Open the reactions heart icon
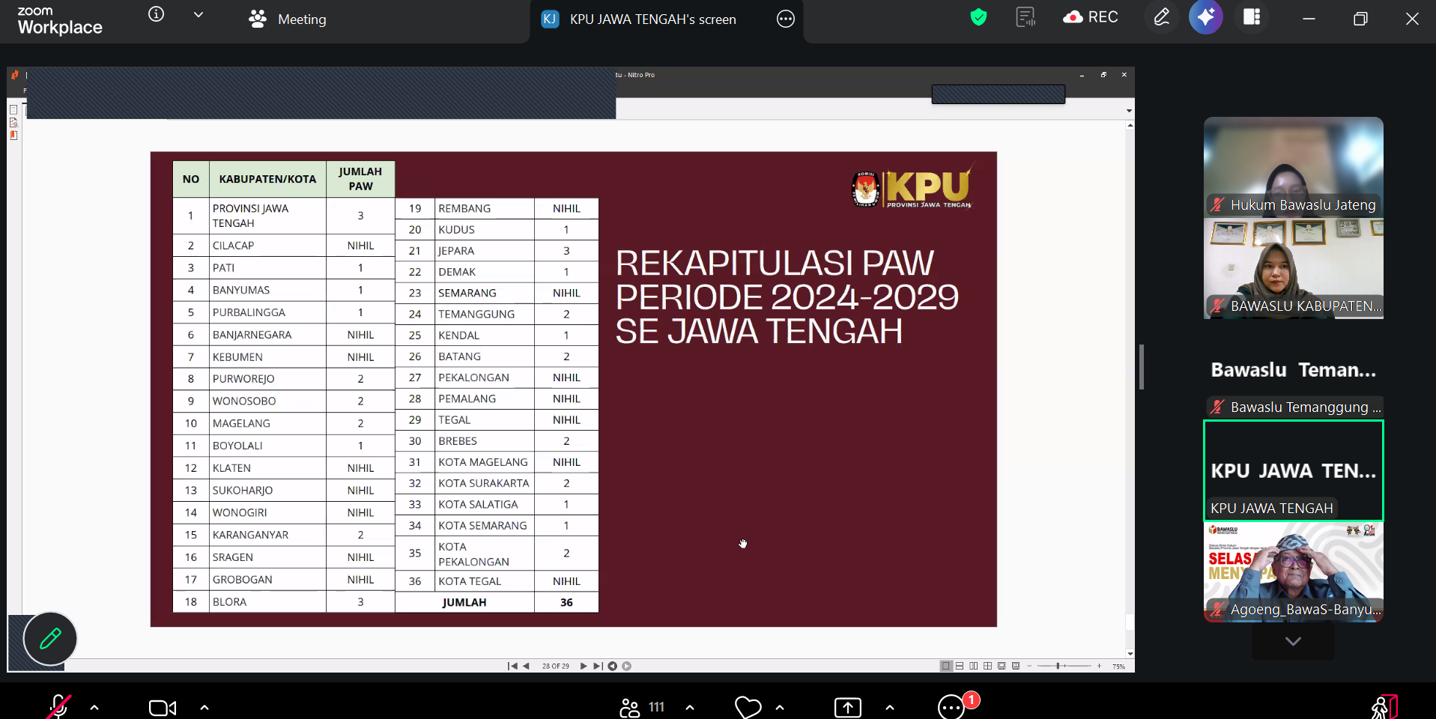Image resolution: width=1436 pixels, height=719 pixels. click(x=748, y=707)
